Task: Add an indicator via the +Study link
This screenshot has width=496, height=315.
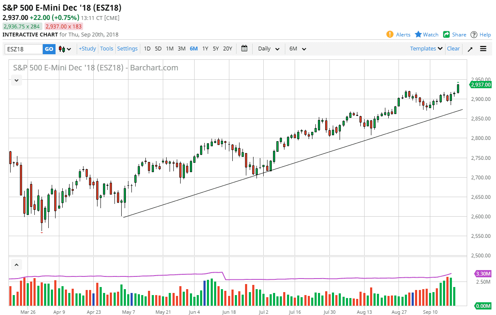Action: [87, 48]
